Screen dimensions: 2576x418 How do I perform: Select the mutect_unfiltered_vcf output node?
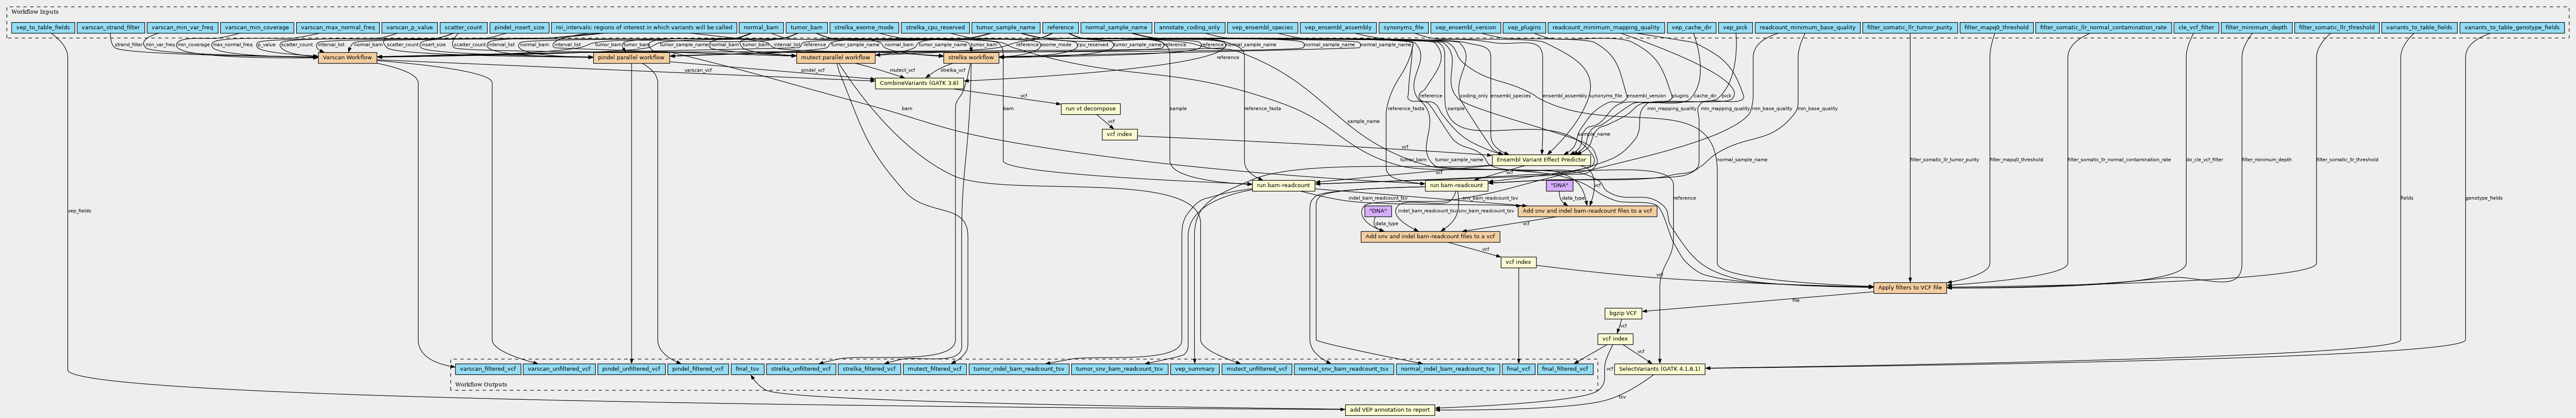[x=1257, y=369]
